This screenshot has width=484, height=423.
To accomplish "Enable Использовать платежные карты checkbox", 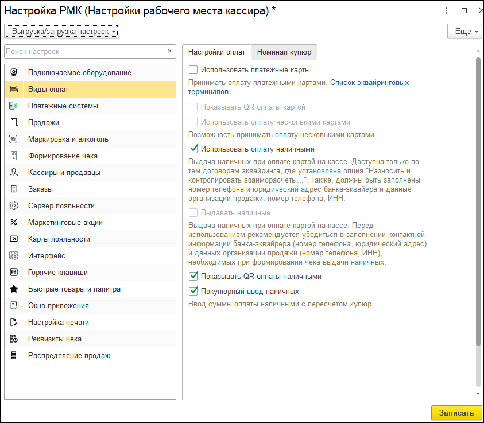I will (193, 70).
